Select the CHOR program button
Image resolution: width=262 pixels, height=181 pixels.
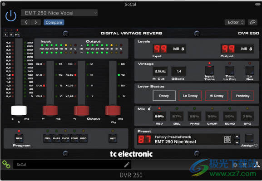(x=65, y=138)
